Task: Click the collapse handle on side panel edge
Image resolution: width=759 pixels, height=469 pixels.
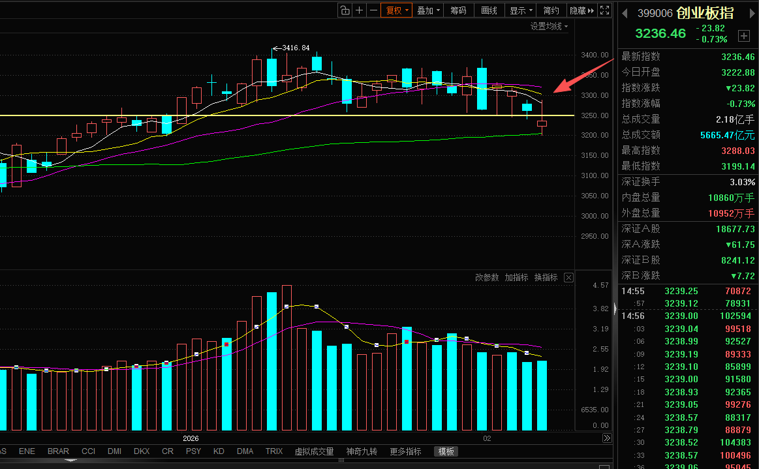Action: click(615, 309)
